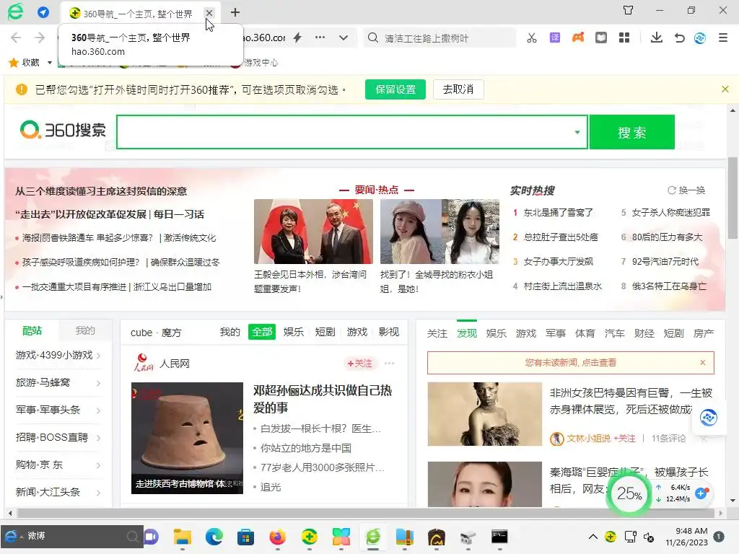Click the unread news notice 您有未读新闻
Image resolution: width=739 pixels, height=554 pixels.
coord(570,363)
